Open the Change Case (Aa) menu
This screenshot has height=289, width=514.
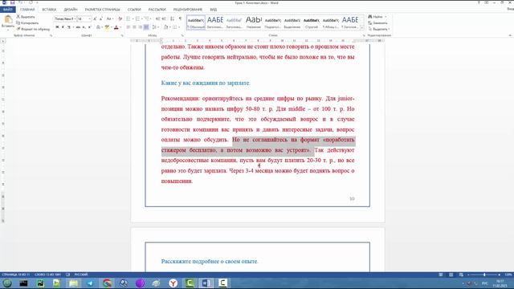[109, 19]
